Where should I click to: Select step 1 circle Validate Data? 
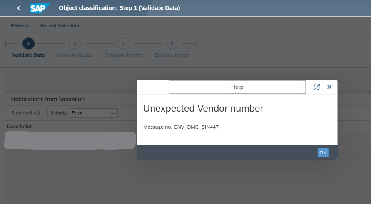click(28, 44)
